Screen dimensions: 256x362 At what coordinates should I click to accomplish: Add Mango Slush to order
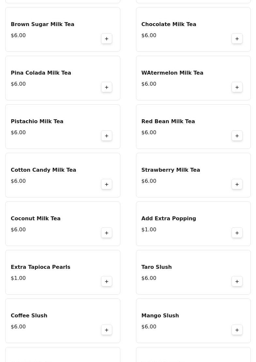(237, 330)
